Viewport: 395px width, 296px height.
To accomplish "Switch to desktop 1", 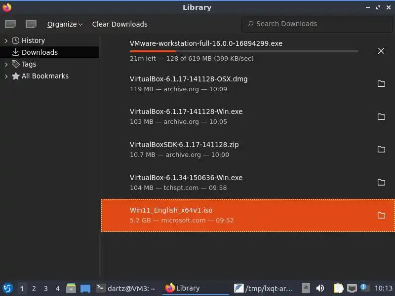I will pyautogui.click(x=22, y=289).
